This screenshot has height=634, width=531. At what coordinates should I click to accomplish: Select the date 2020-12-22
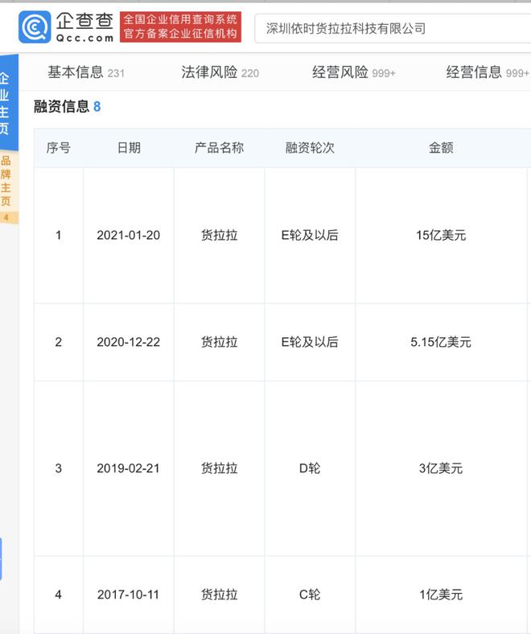pyautogui.click(x=128, y=342)
